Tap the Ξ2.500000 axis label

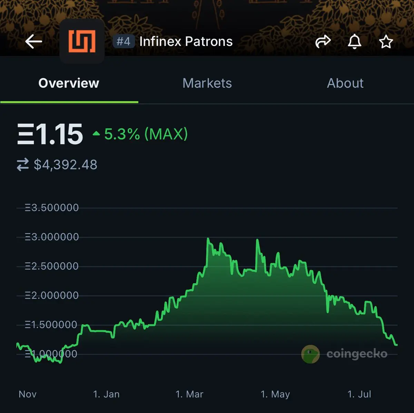click(x=52, y=266)
